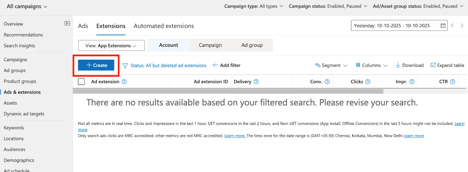
Task: Open Columns dropdown
Action: (x=371, y=65)
